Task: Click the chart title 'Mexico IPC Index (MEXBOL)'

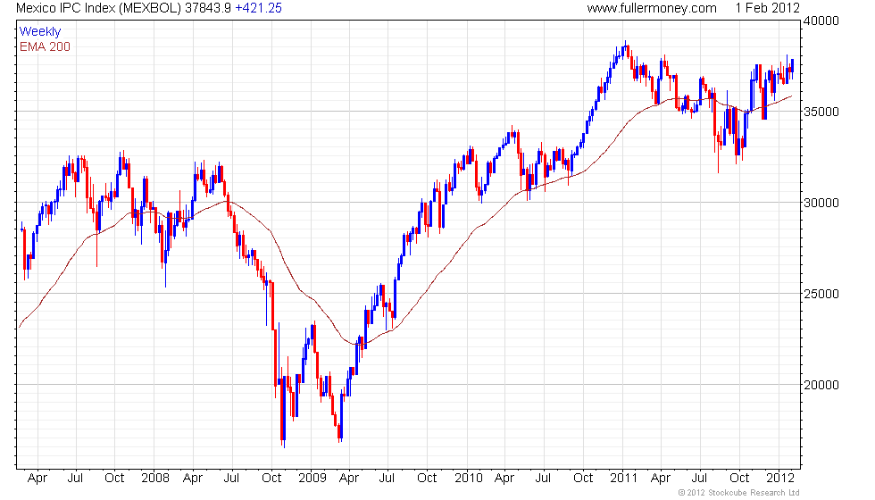Action: pyautogui.click(x=99, y=8)
